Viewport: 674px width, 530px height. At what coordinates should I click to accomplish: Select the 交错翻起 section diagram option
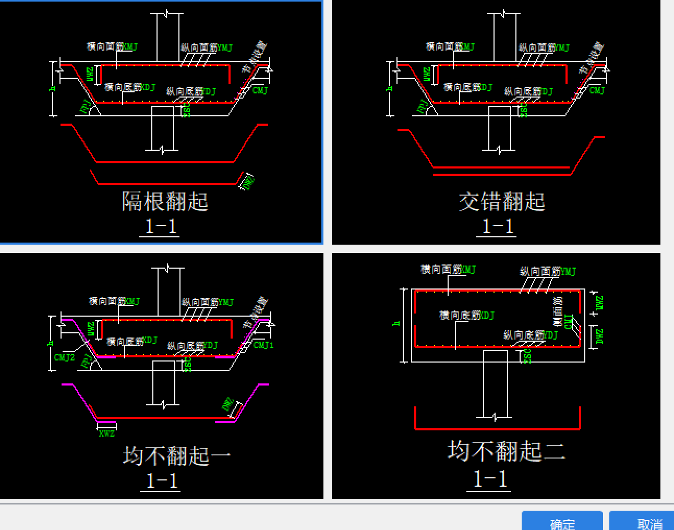(496, 122)
